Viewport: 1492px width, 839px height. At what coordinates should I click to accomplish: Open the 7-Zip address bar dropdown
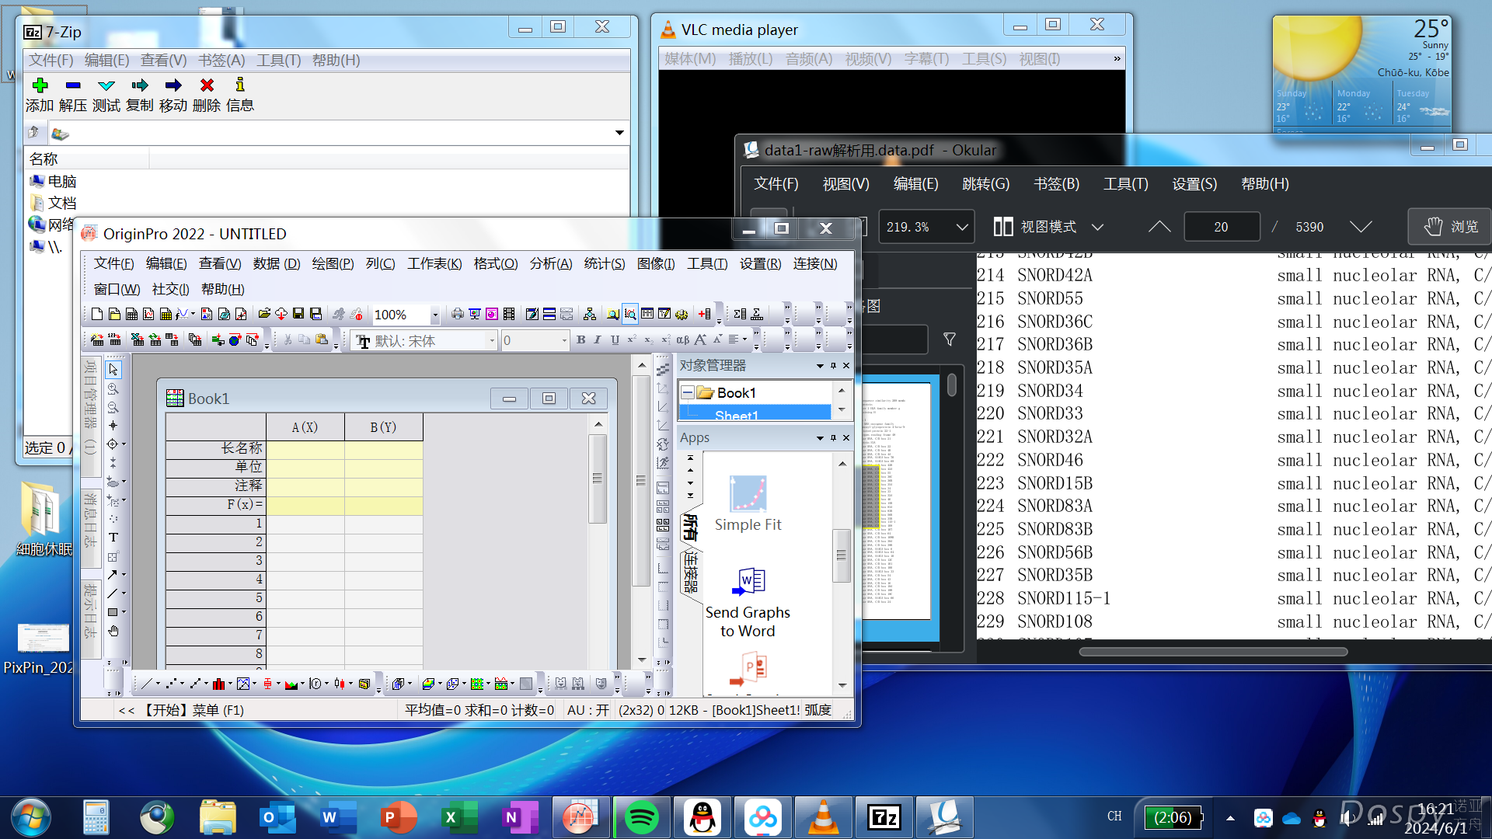point(619,133)
